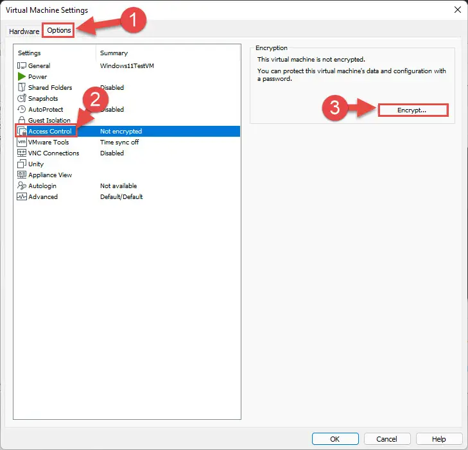This screenshot has width=468, height=450.
Task: Click Disabled summary beside VNC Connections
Action: point(112,153)
